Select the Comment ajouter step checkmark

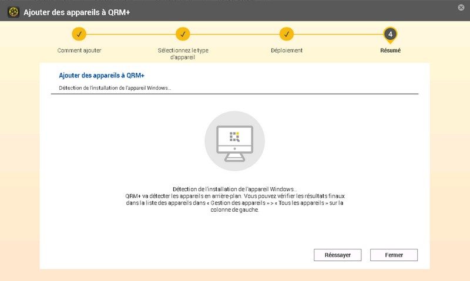click(79, 34)
